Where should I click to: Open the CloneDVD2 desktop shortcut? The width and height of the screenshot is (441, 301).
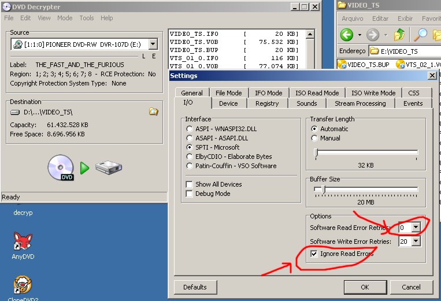[23, 288]
